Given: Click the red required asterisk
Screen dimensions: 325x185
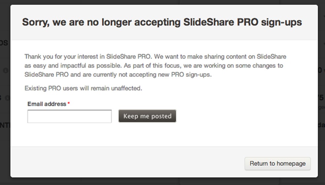Looking at the screenshot, I should pyautogui.click(x=69, y=104).
